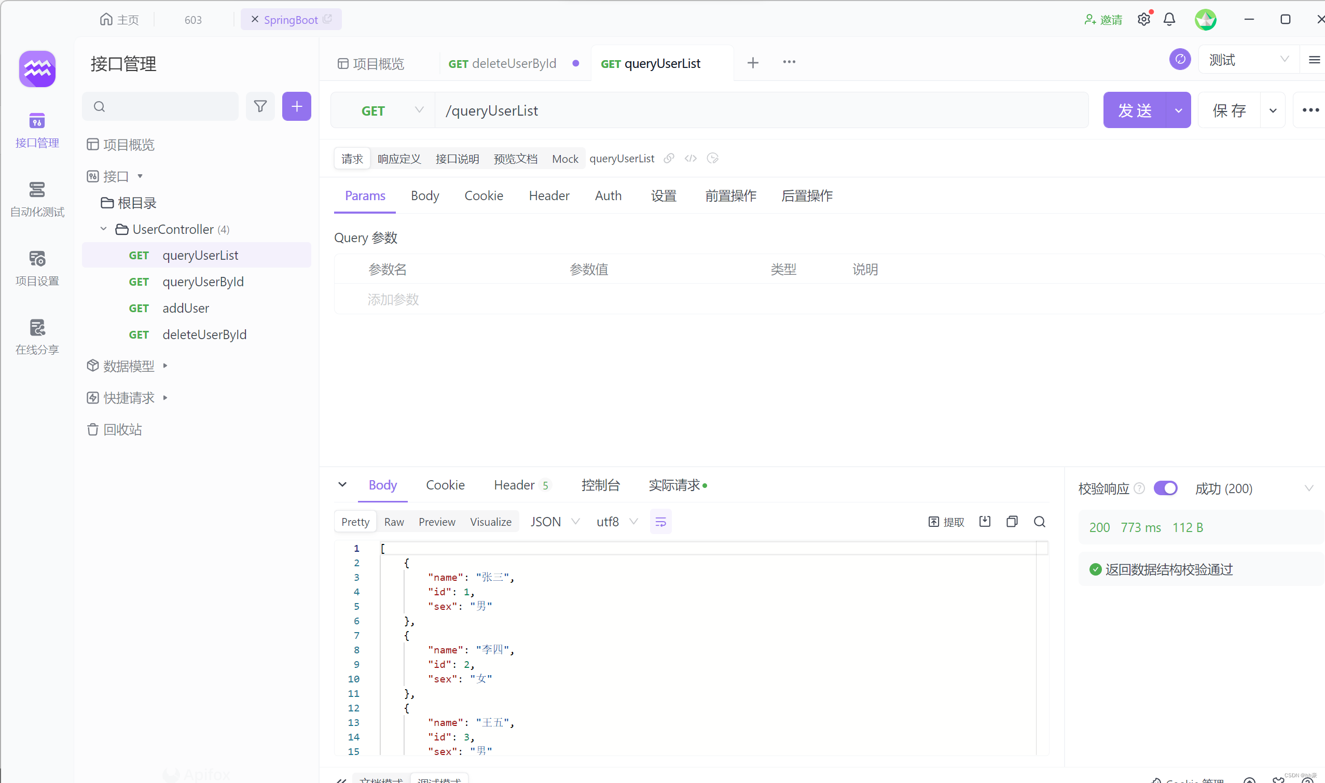Image resolution: width=1325 pixels, height=783 pixels.
Task: Collapse the UserController folder
Action: (x=103, y=229)
